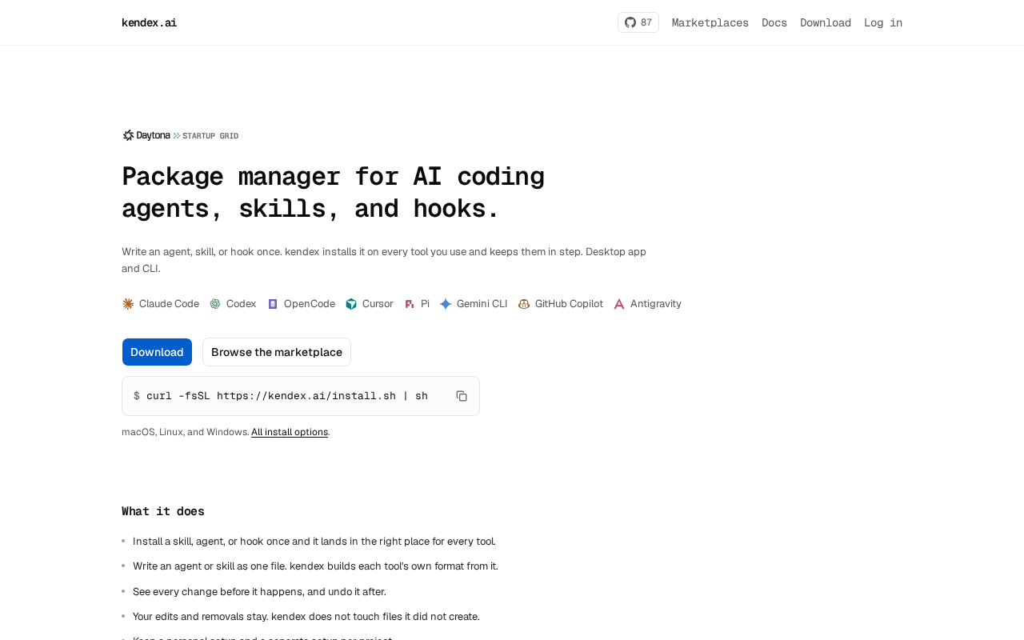Go to the kendex.ai home logo
This screenshot has height=640, width=1024.
[150, 22]
